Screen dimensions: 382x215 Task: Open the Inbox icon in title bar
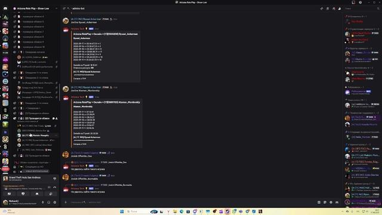353,2
